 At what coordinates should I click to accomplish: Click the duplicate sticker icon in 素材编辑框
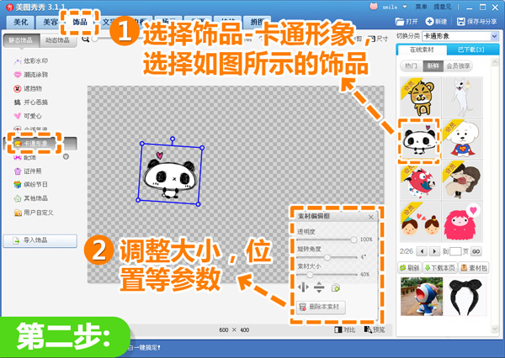(336, 288)
